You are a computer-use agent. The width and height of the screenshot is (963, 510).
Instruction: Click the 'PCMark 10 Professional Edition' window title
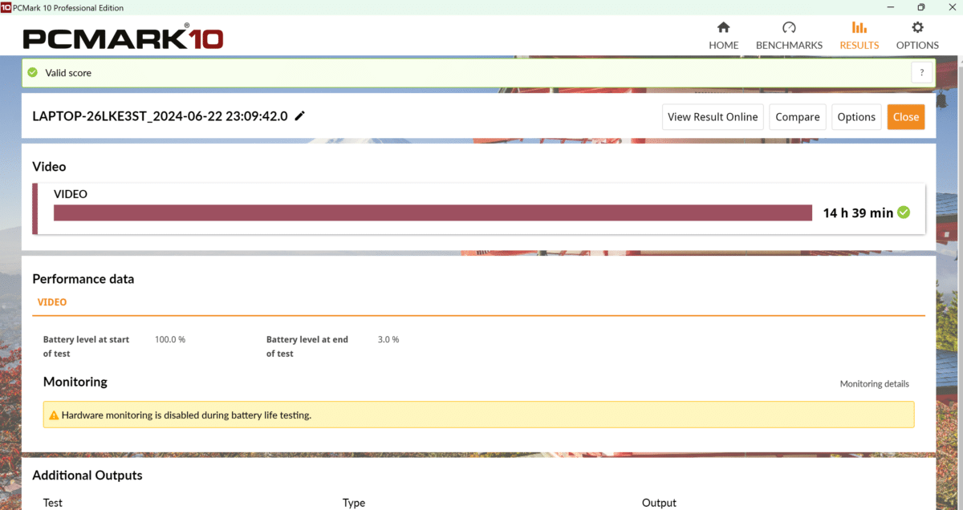tap(69, 7)
